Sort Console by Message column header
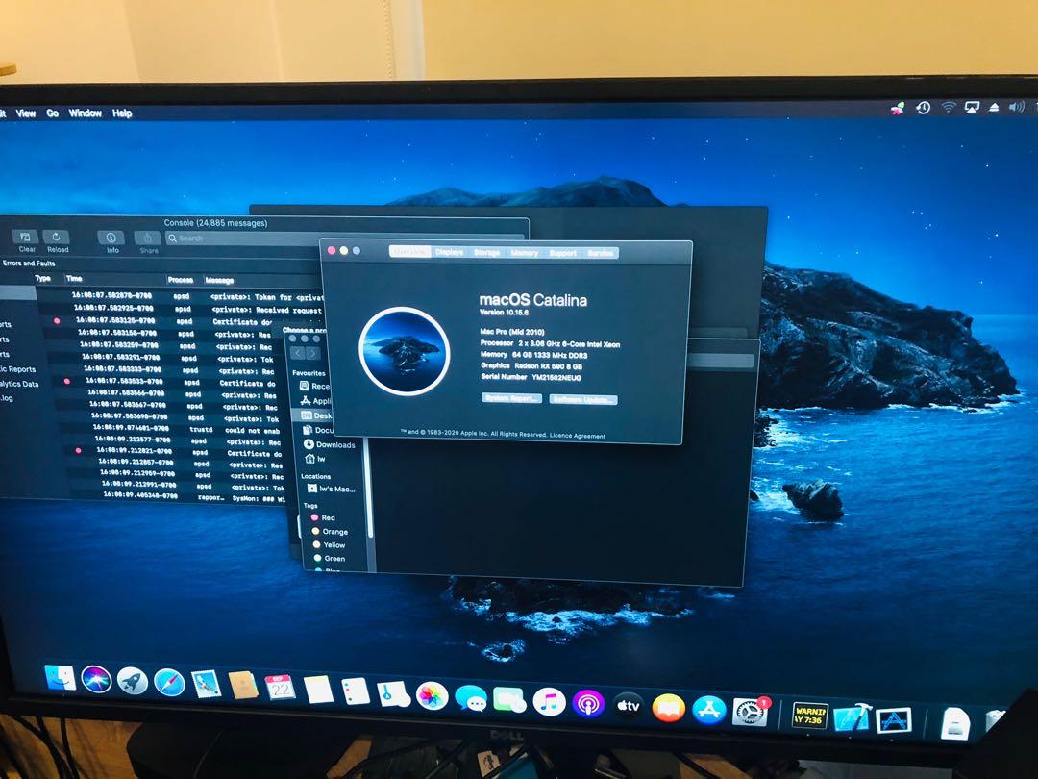 [219, 280]
